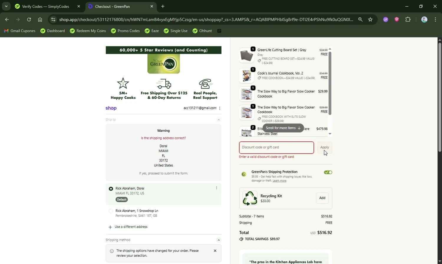Open Promo Codes bookmark
The width and height of the screenshot is (442, 264).
pos(125,31)
